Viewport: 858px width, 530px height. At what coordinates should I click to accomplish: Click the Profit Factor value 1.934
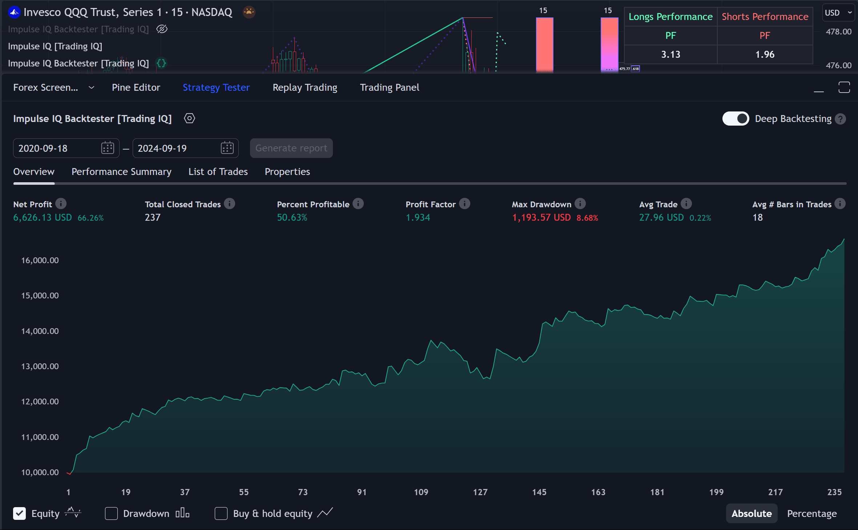(x=418, y=217)
